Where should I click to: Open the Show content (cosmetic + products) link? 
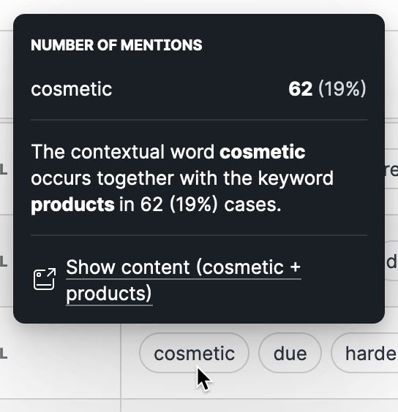184,280
